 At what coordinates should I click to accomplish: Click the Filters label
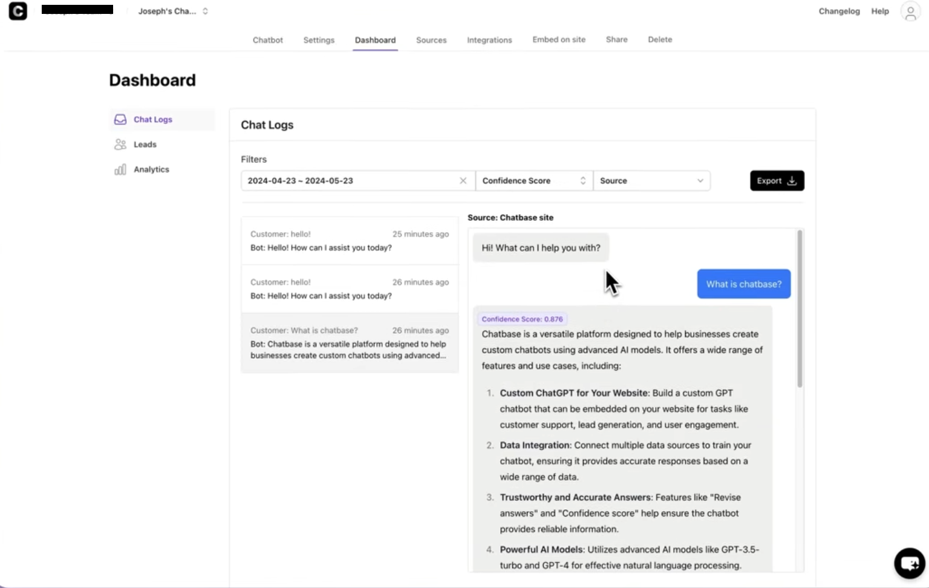(254, 159)
